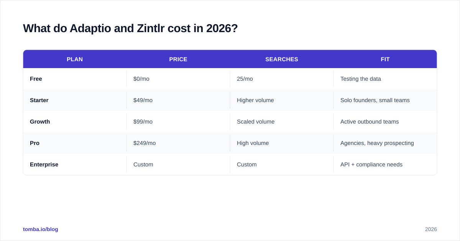The height and width of the screenshot is (241, 460).
Task: Click the FIT column header
Action: click(385, 59)
